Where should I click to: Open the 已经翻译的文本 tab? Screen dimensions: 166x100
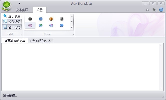tap(40, 41)
